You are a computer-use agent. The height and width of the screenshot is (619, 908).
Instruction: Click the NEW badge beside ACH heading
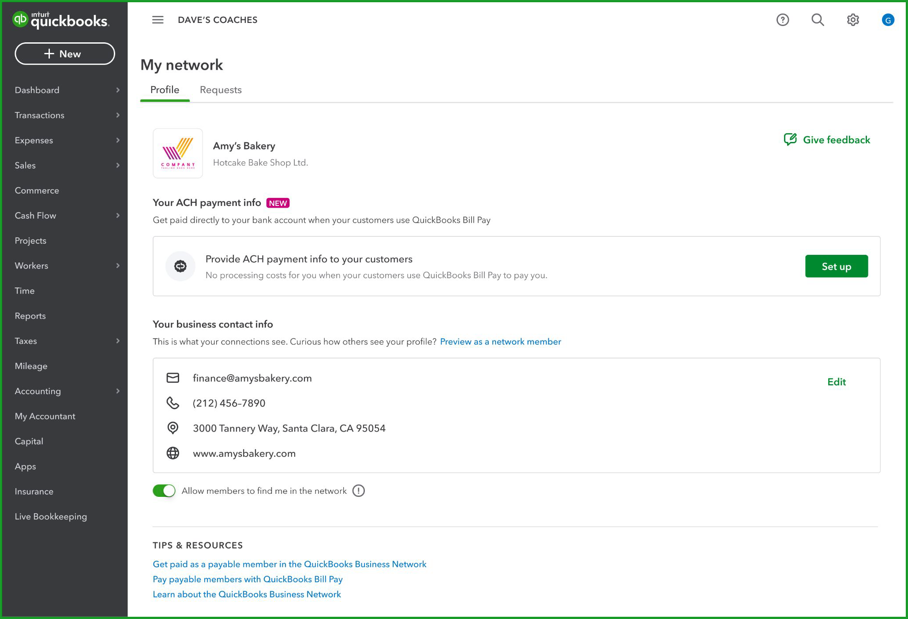[x=278, y=203]
